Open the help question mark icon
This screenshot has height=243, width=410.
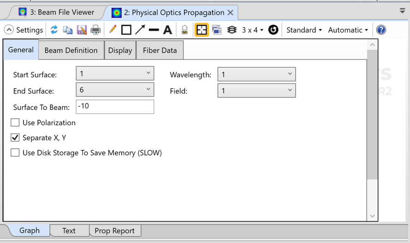click(x=381, y=30)
